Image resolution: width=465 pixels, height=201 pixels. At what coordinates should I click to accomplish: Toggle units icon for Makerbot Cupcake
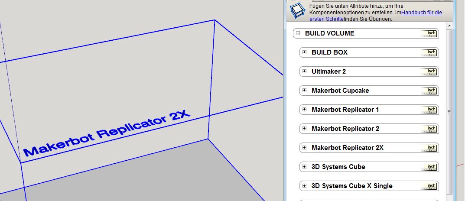[430, 91]
